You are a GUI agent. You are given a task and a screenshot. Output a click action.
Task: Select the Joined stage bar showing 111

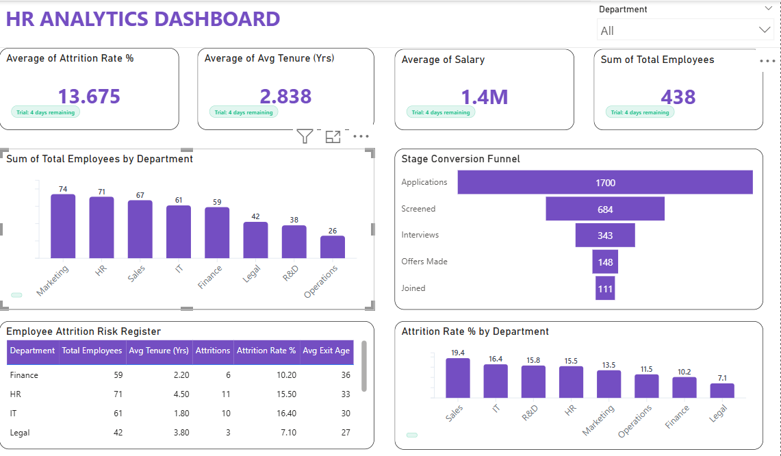[x=605, y=289]
